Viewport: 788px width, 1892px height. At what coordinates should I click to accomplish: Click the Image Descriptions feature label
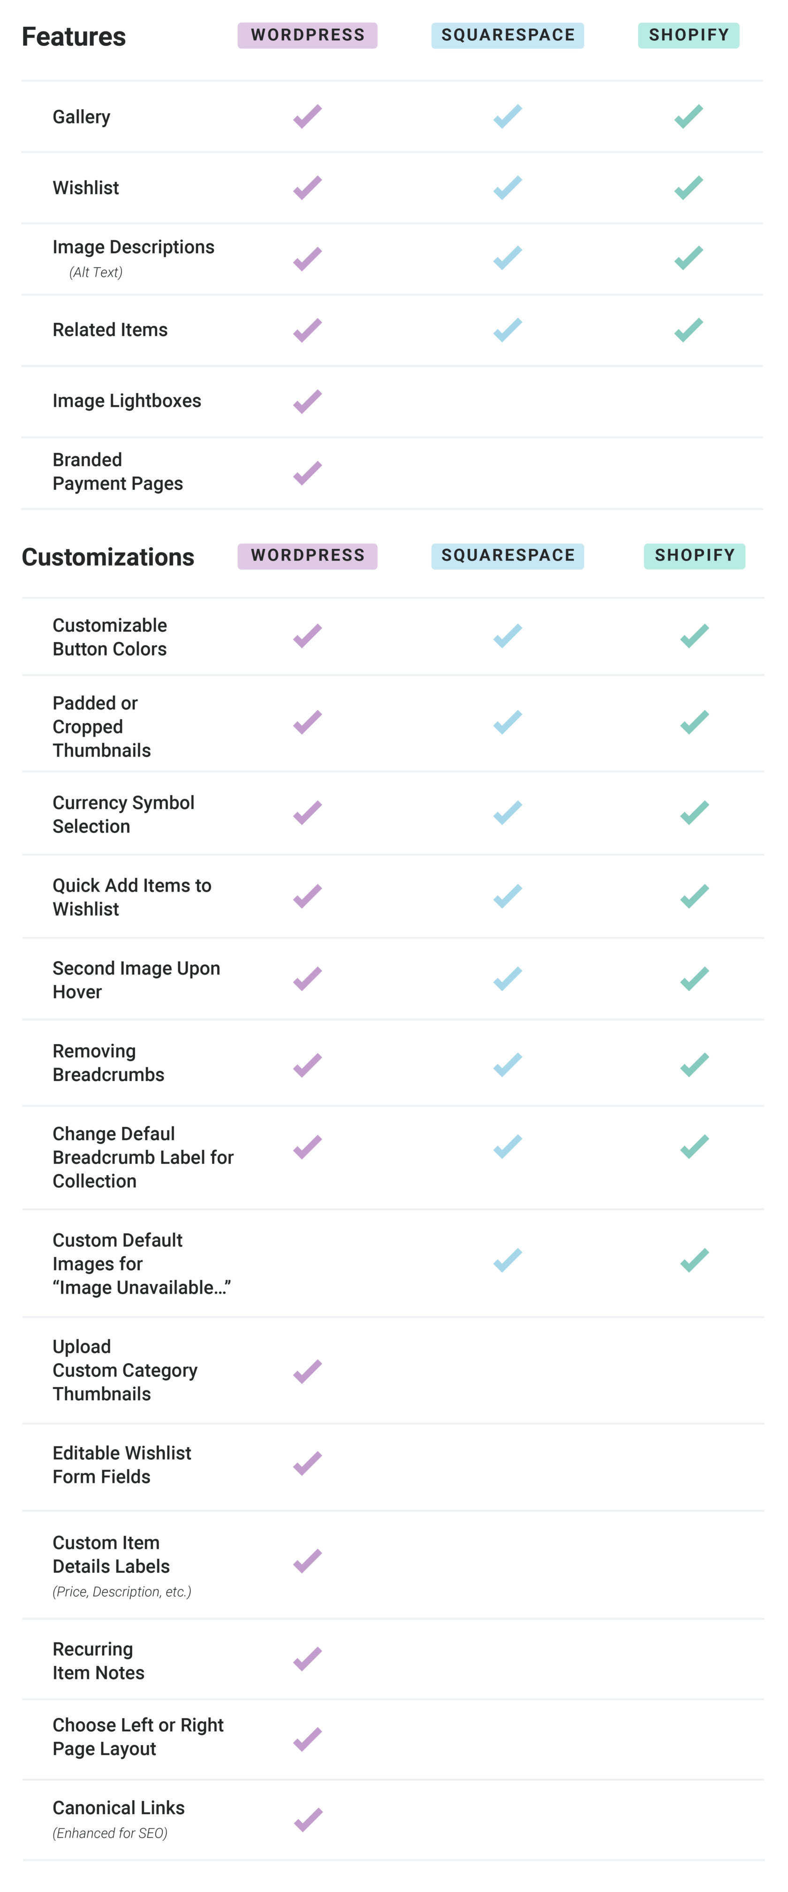(133, 247)
